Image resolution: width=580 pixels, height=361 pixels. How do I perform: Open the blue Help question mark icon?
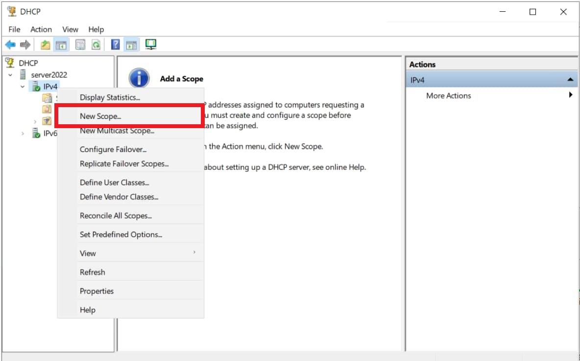point(116,45)
